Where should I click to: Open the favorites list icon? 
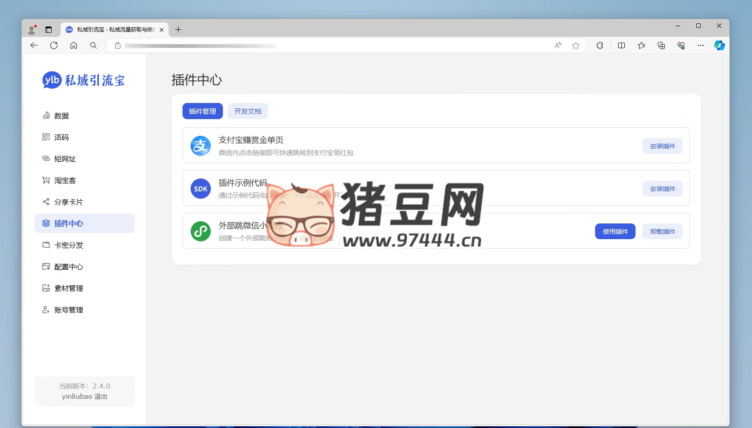(641, 45)
